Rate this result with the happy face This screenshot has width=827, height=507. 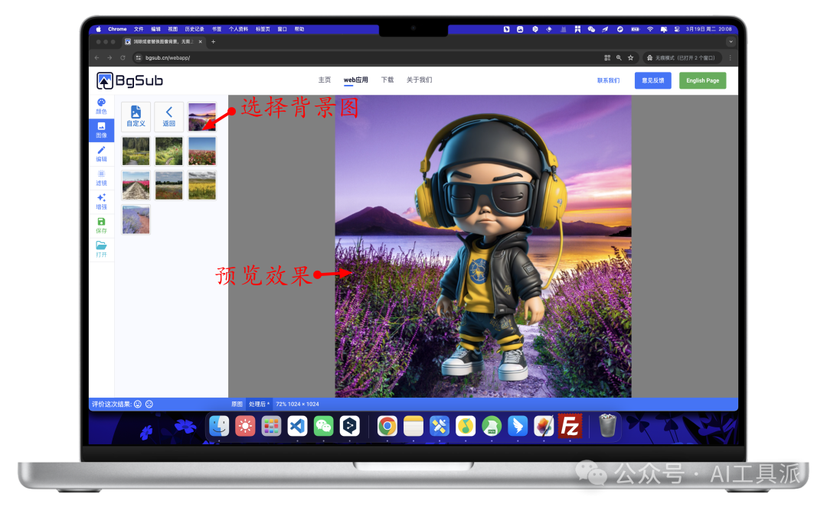(x=138, y=405)
